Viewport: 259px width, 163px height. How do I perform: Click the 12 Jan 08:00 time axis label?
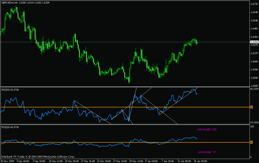point(184,161)
